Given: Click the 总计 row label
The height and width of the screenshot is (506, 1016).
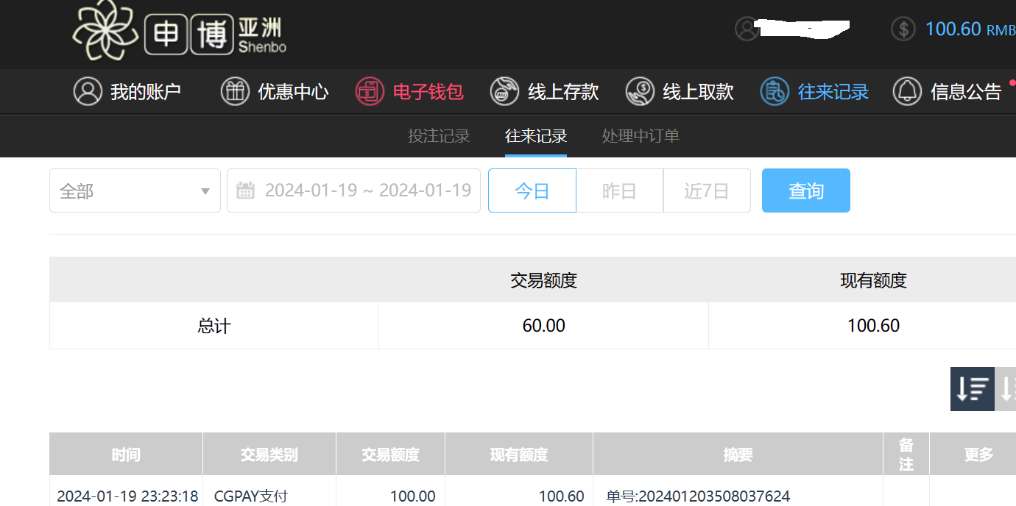Looking at the screenshot, I should [x=214, y=326].
